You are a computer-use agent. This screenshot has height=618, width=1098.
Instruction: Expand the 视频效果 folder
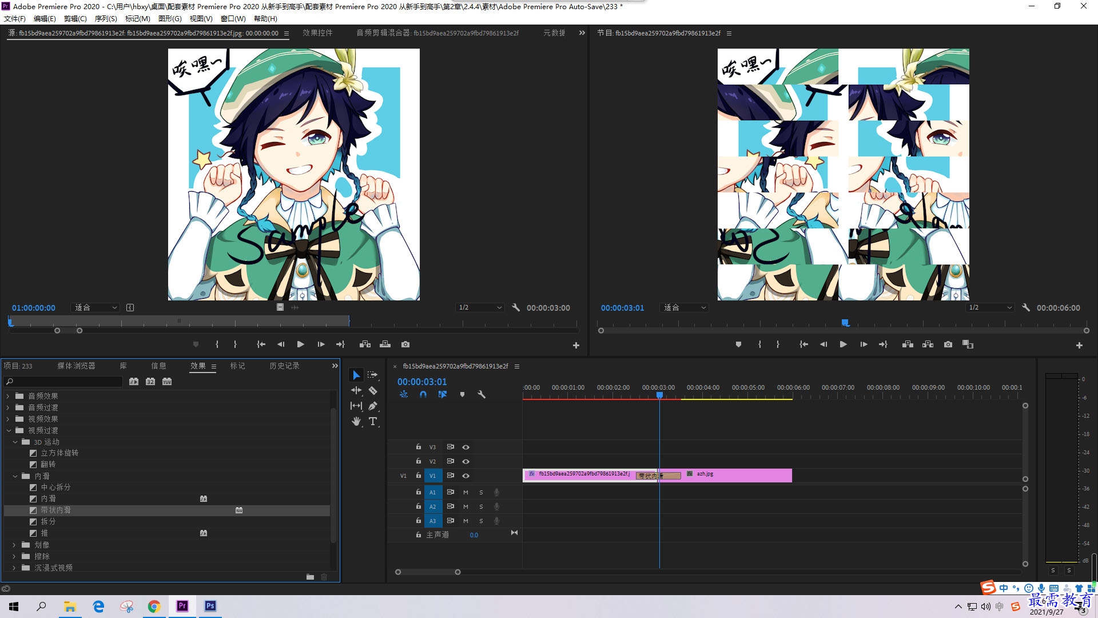[x=8, y=419]
